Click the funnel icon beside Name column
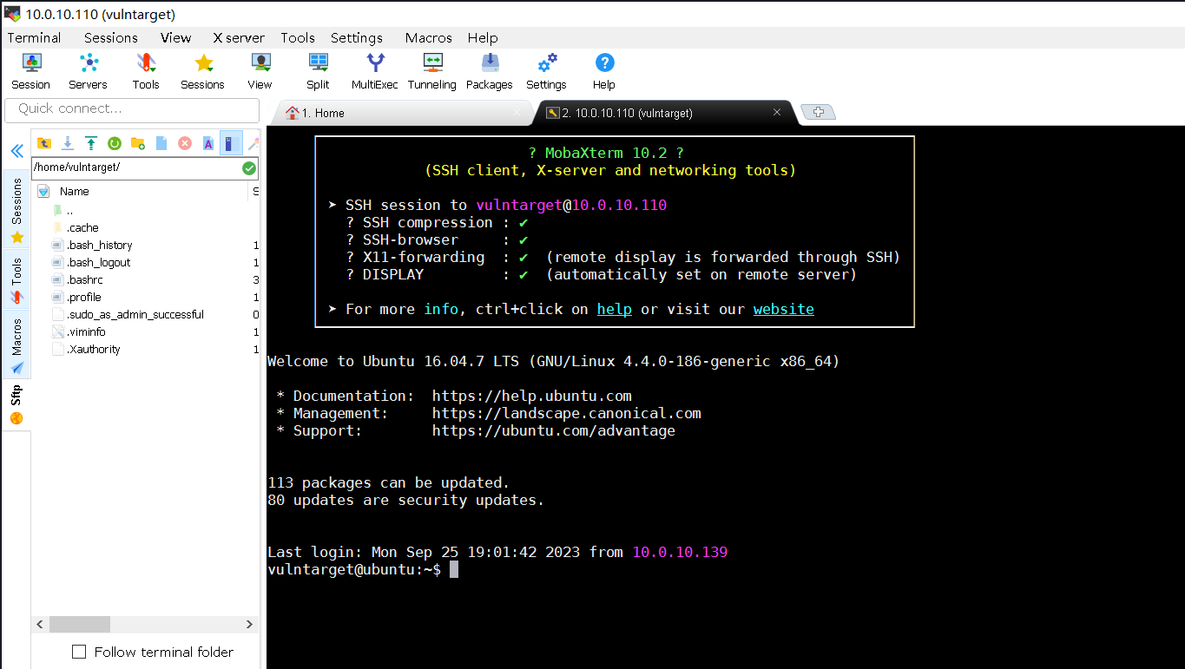Image resolution: width=1185 pixels, height=669 pixels. pos(43,191)
